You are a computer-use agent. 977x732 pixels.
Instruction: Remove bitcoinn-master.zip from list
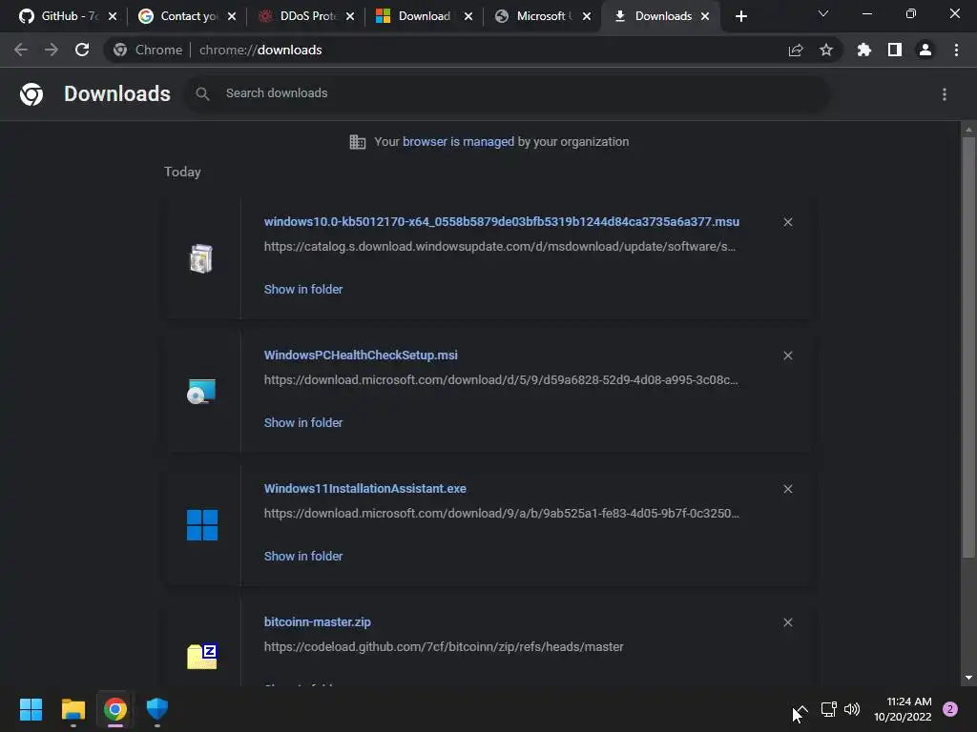tap(788, 622)
